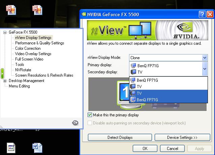Click the pin icon in the navigation panel corner
The width and height of the screenshot is (215, 155).
pyautogui.click(x=76, y=123)
